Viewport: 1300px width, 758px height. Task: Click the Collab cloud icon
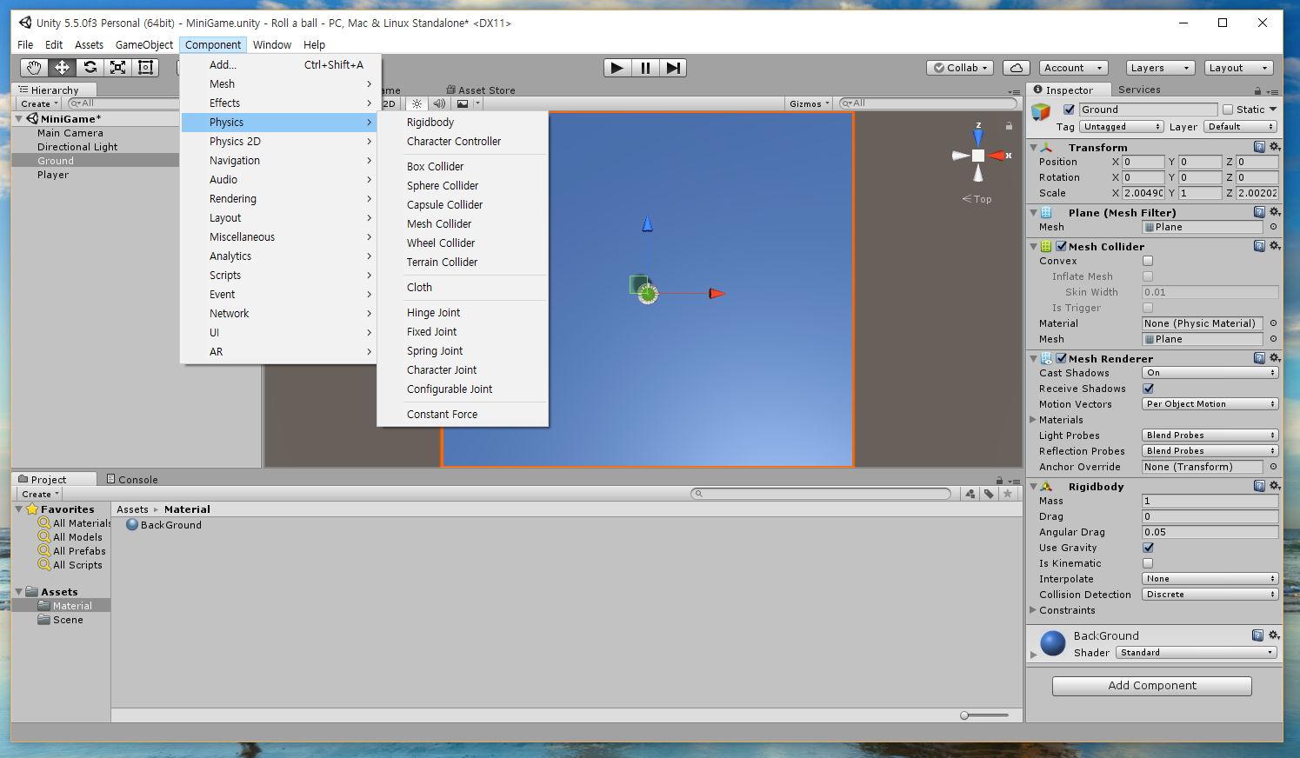[x=1015, y=67]
